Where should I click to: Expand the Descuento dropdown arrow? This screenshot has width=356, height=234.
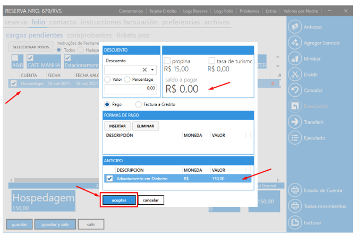(152, 70)
